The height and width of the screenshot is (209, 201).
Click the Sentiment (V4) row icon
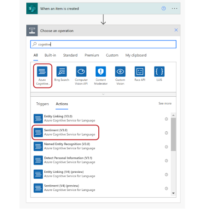[x=38, y=188]
